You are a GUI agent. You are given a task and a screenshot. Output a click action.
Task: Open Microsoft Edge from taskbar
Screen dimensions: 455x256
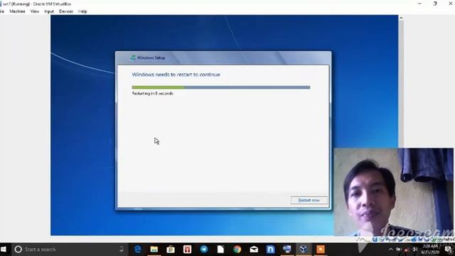[137, 250]
